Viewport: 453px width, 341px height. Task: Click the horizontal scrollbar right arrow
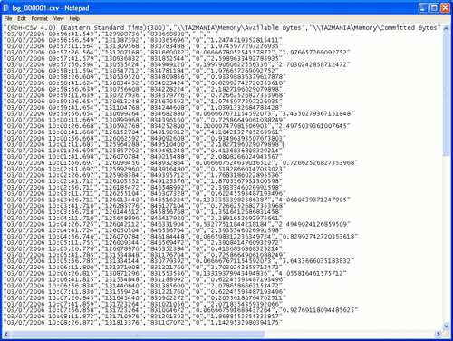tap(439, 334)
